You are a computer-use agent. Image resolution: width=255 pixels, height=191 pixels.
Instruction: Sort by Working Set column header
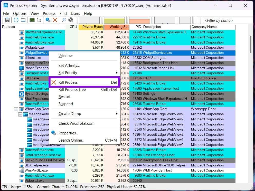pyautogui.click(x=117, y=27)
